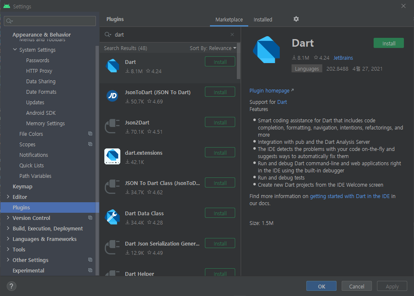Click the Apply button
This screenshot has height=296, width=414.
pos(392,286)
